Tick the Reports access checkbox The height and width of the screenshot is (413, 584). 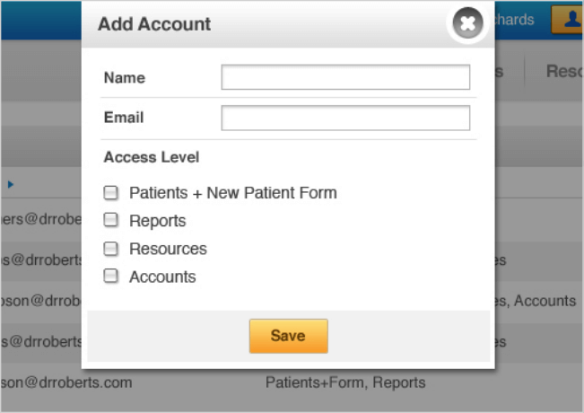(111, 220)
